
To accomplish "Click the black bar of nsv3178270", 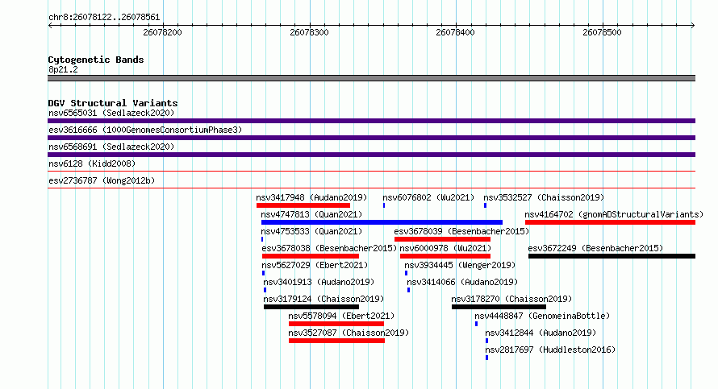I will click(499, 307).
